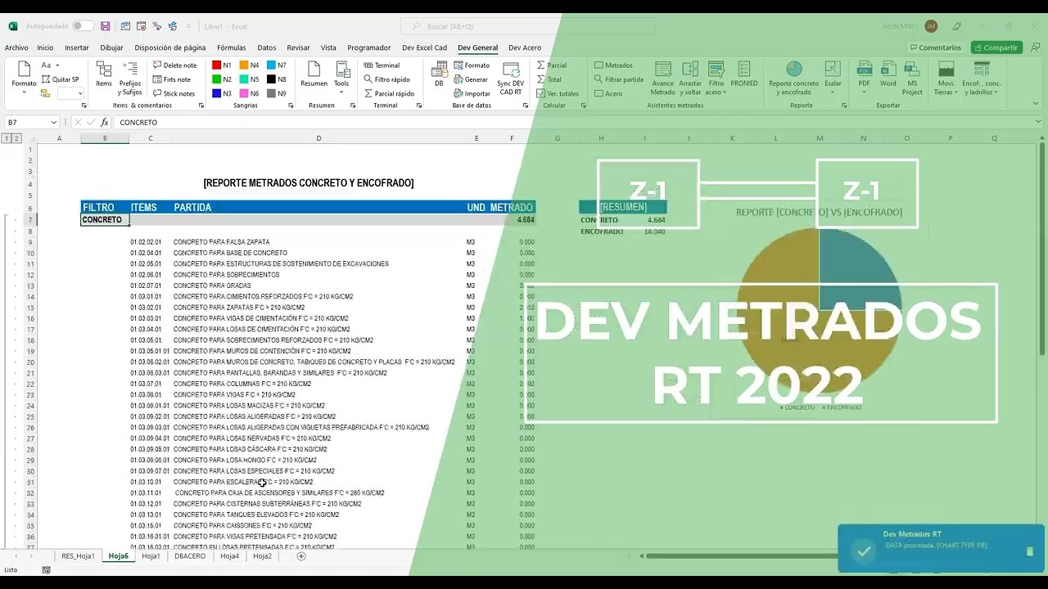The height and width of the screenshot is (589, 1048).
Task: Click Formato in Base de datos group
Action: click(x=472, y=65)
